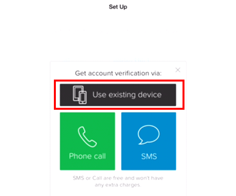The width and height of the screenshot is (236, 196).
Task: Click the green telephone handset icon
Action: click(87, 137)
